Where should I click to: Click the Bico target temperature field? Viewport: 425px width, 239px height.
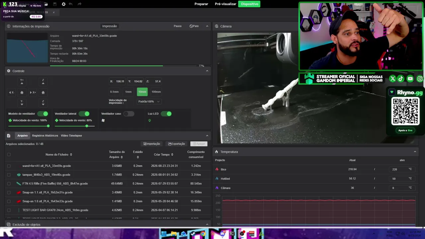402,169
